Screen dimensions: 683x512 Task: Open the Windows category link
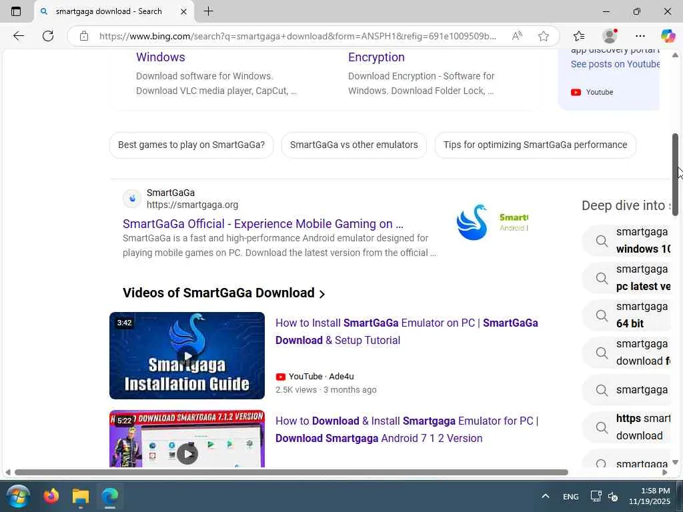pos(160,57)
